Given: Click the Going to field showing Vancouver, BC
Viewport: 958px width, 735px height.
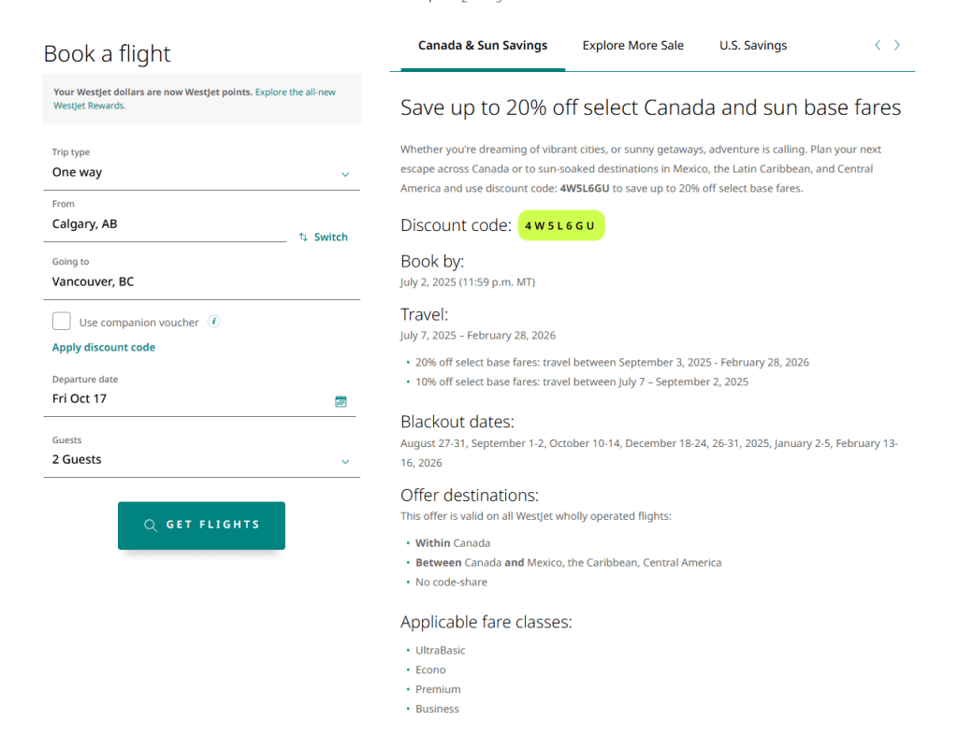Looking at the screenshot, I should [201, 281].
